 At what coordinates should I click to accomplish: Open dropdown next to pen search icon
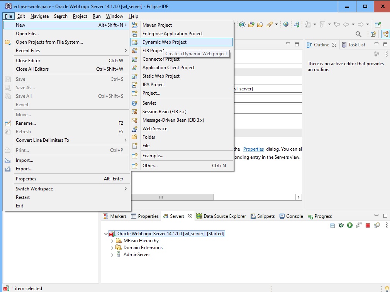click(276, 24)
